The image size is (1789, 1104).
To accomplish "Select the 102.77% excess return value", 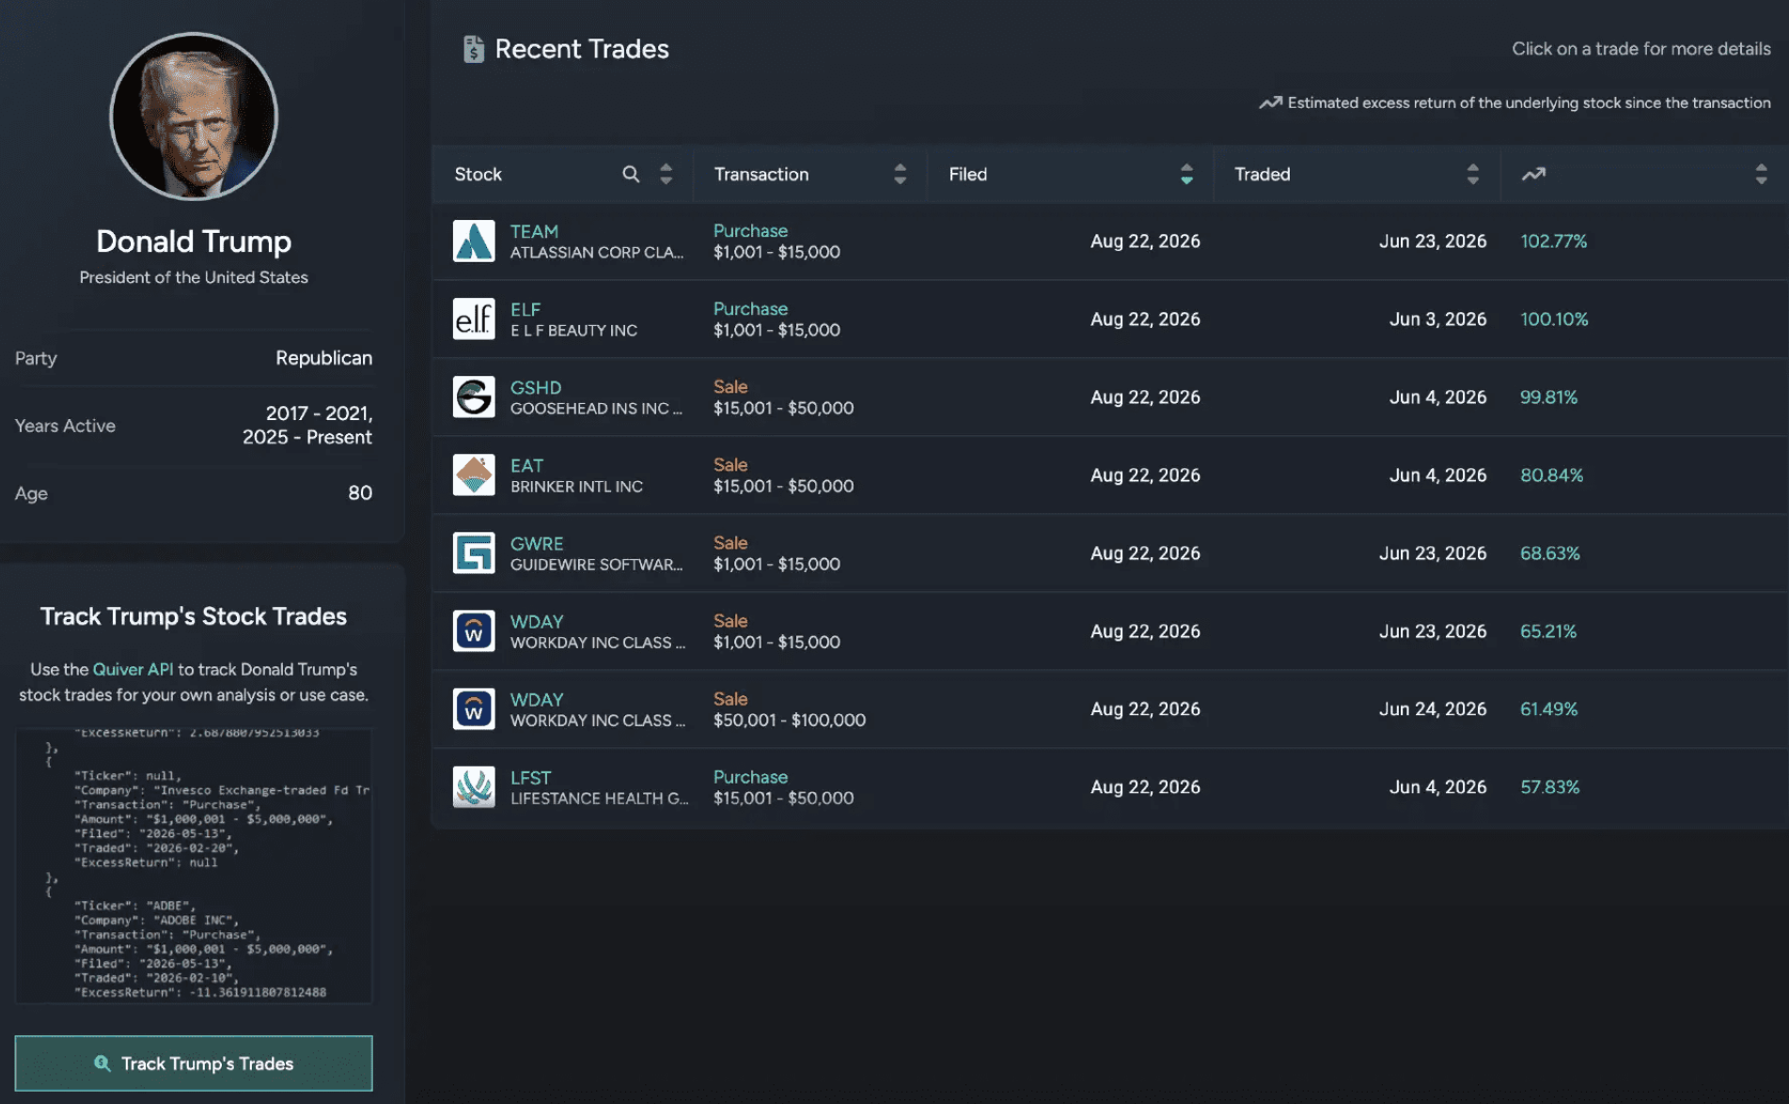I will (1553, 241).
